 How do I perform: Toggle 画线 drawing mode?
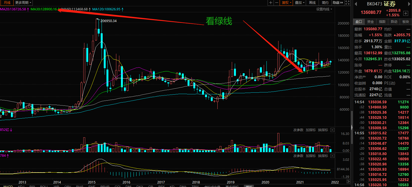(313, 3)
